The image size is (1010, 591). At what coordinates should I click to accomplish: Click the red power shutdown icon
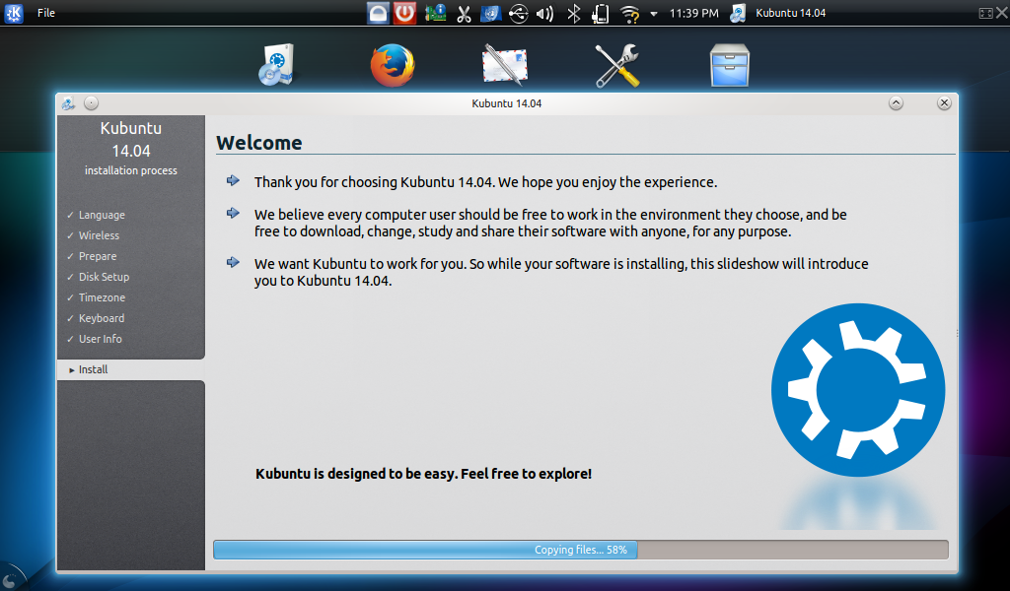coord(405,13)
